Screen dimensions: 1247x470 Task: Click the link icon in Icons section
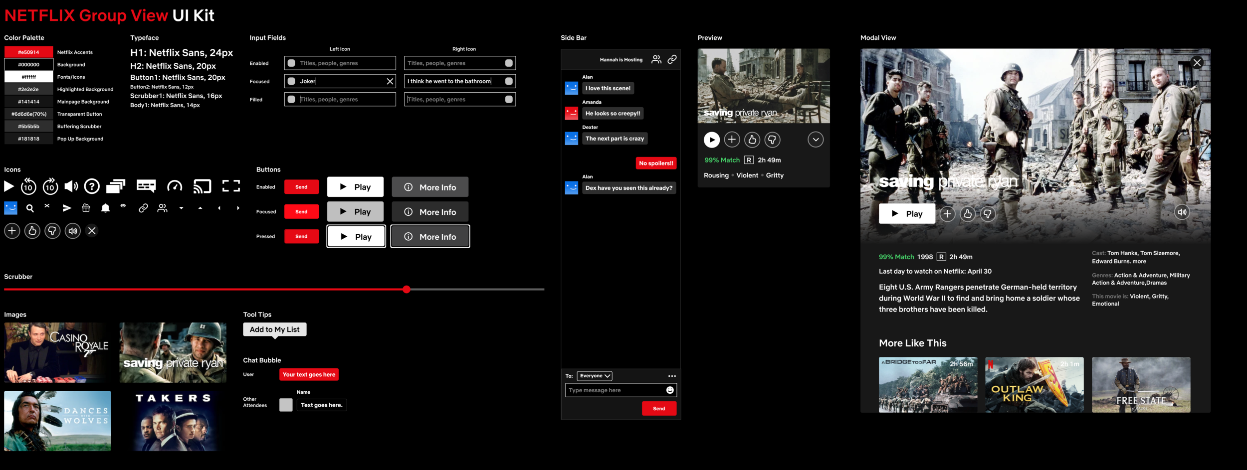click(x=143, y=208)
